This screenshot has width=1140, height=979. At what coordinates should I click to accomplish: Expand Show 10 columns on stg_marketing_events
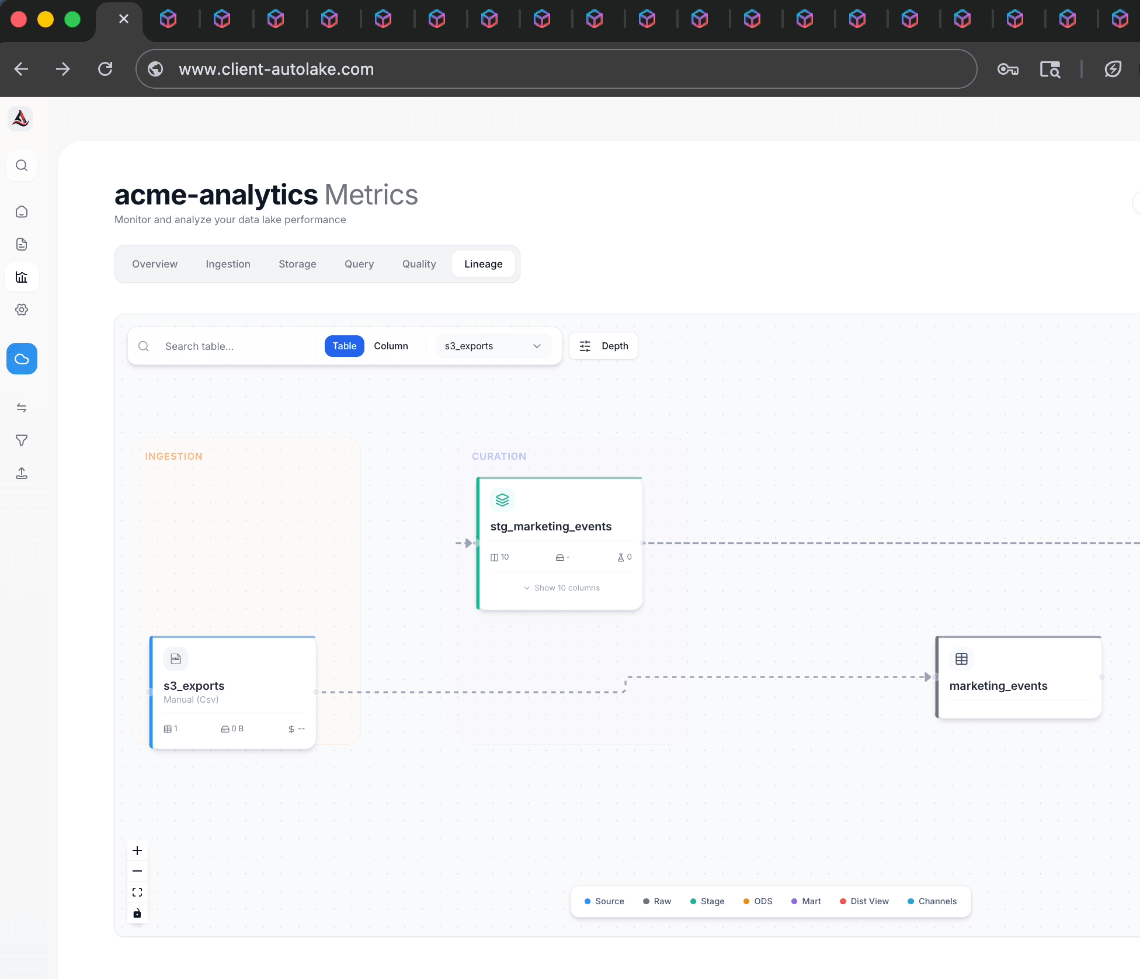click(x=561, y=588)
